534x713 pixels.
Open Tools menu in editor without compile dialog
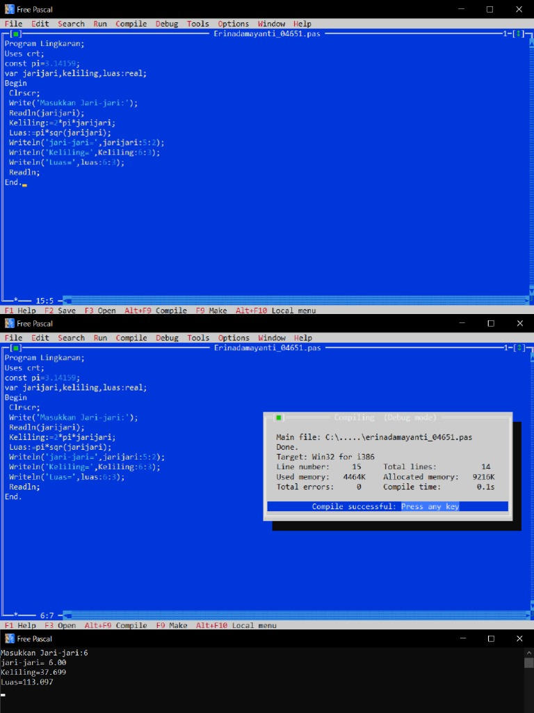(198, 24)
